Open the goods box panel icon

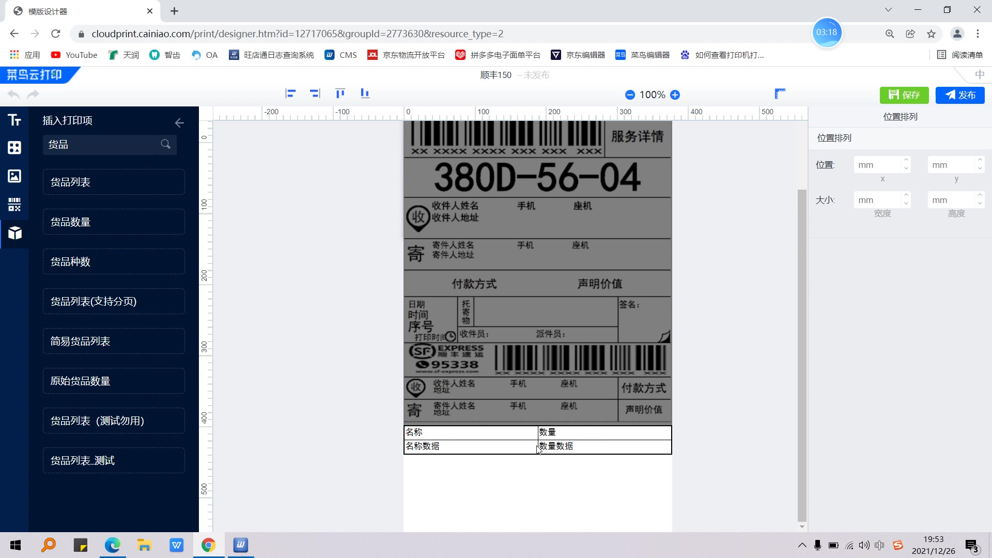[14, 233]
